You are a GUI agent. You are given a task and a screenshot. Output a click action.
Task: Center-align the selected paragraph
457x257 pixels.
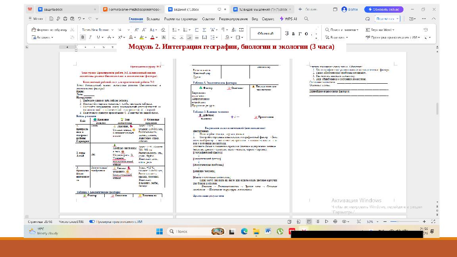point(188,37)
